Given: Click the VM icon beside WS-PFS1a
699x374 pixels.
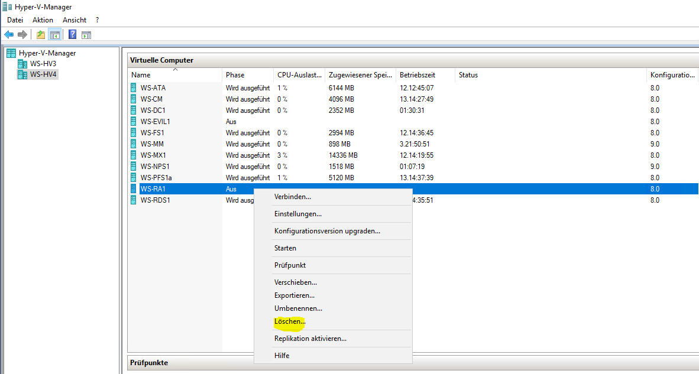Looking at the screenshot, I should click(133, 178).
